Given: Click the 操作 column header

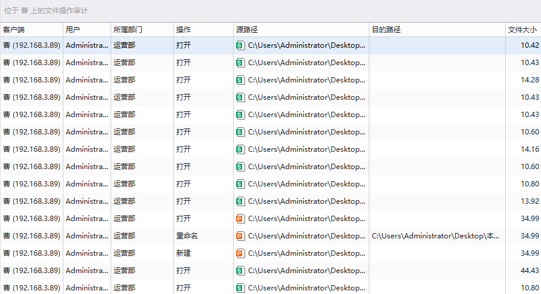Looking at the screenshot, I should [184, 30].
